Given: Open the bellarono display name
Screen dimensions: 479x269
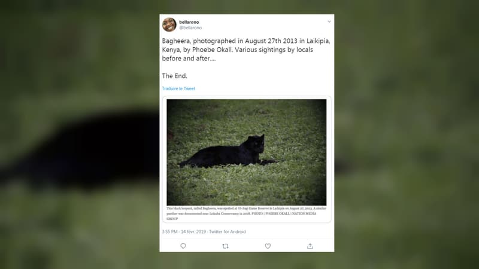Looking at the screenshot, I should tap(189, 22).
